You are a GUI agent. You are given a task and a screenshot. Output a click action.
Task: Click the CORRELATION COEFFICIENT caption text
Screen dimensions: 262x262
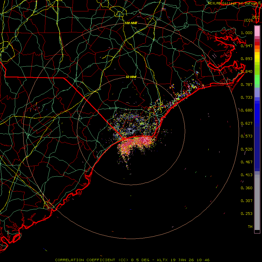(x=85, y=260)
